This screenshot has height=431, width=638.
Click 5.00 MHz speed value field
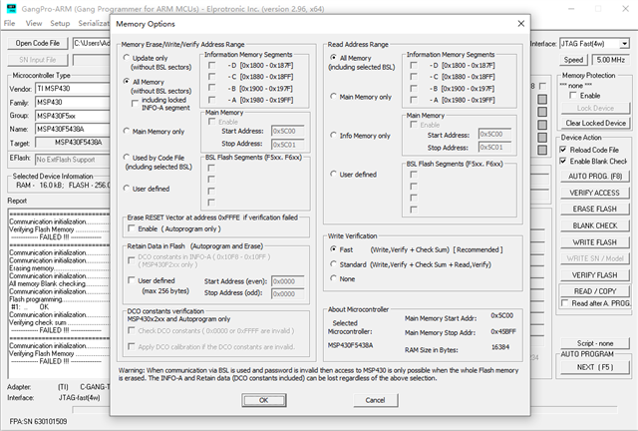click(611, 60)
